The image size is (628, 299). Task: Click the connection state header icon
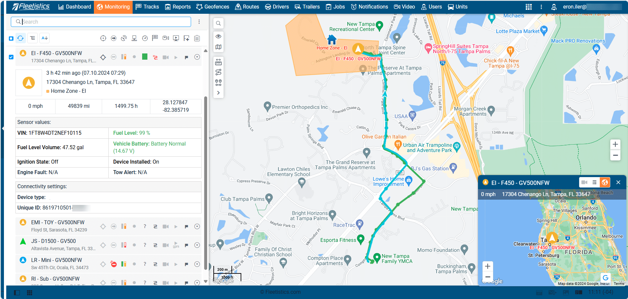click(134, 38)
